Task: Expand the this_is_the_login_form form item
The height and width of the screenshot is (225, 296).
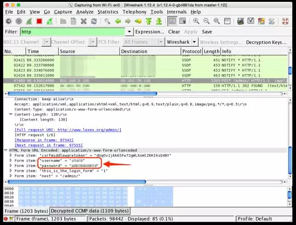Action: click(x=11, y=170)
